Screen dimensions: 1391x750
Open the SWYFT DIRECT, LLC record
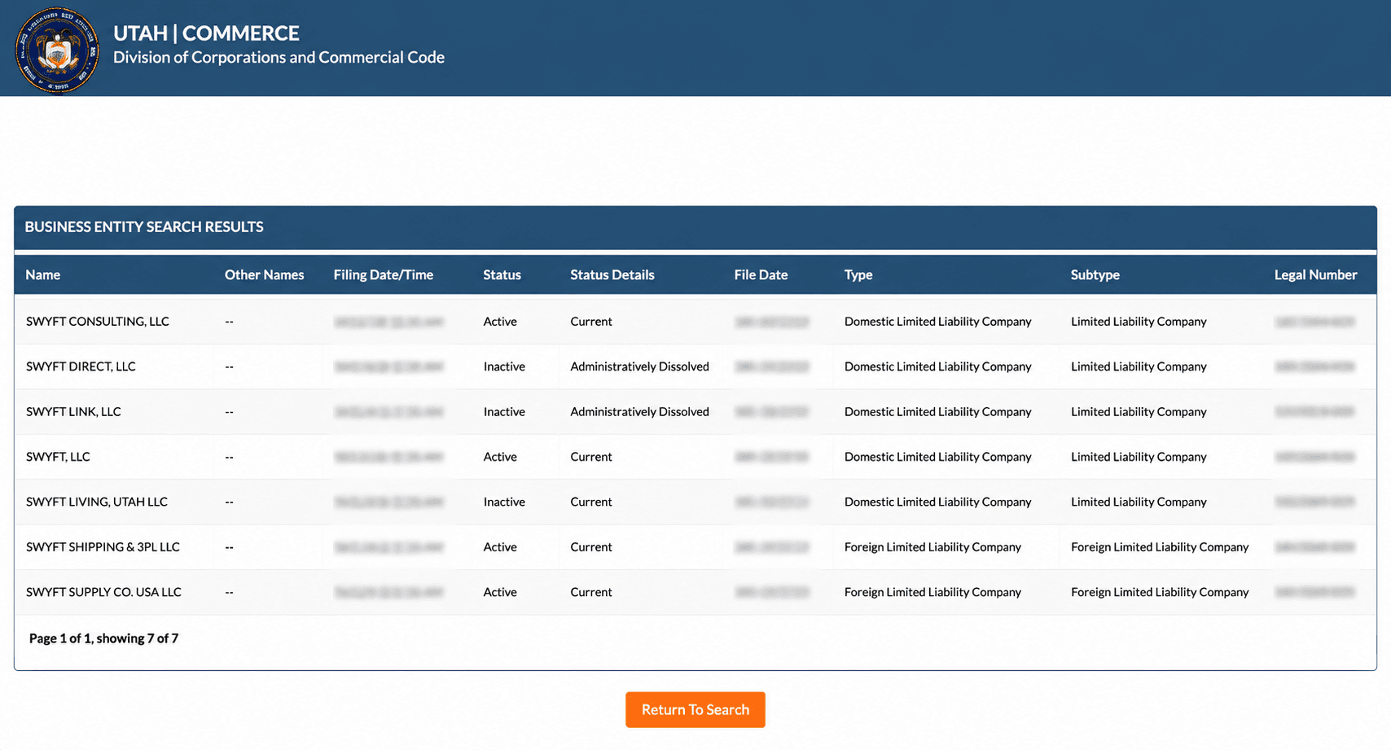tap(81, 366)
